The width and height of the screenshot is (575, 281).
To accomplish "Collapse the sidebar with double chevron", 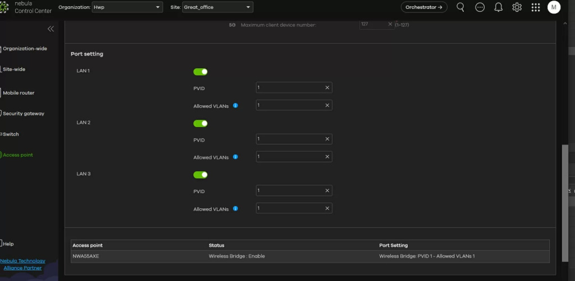I will [x=51, y=29].
